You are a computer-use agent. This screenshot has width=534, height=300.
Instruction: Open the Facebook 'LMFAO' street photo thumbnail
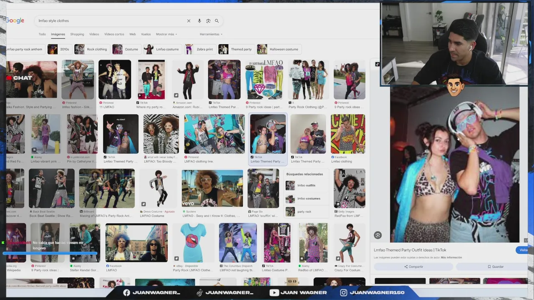pos(136,243)
